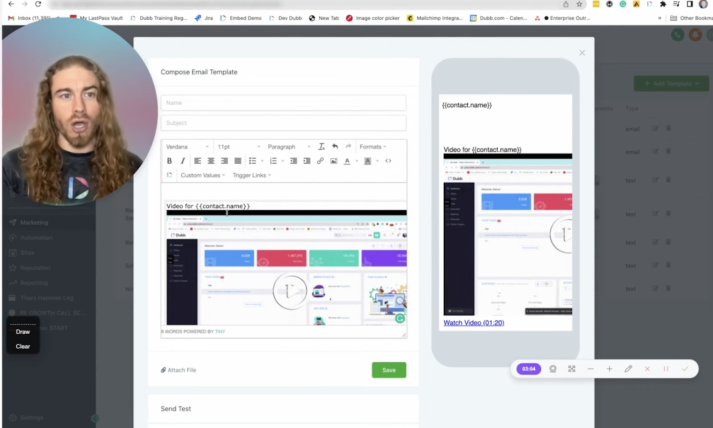Toggle bold formatting in the email editor
The image size is (713, 428).
pyautogui.click(x=169, y=161)
